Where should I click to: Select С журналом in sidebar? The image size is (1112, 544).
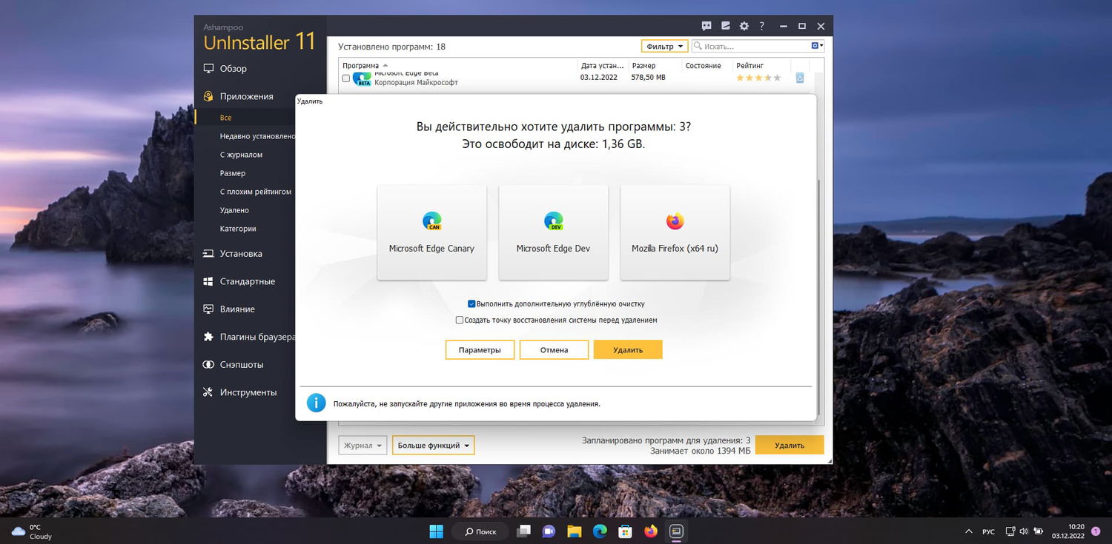coord(241,155)
